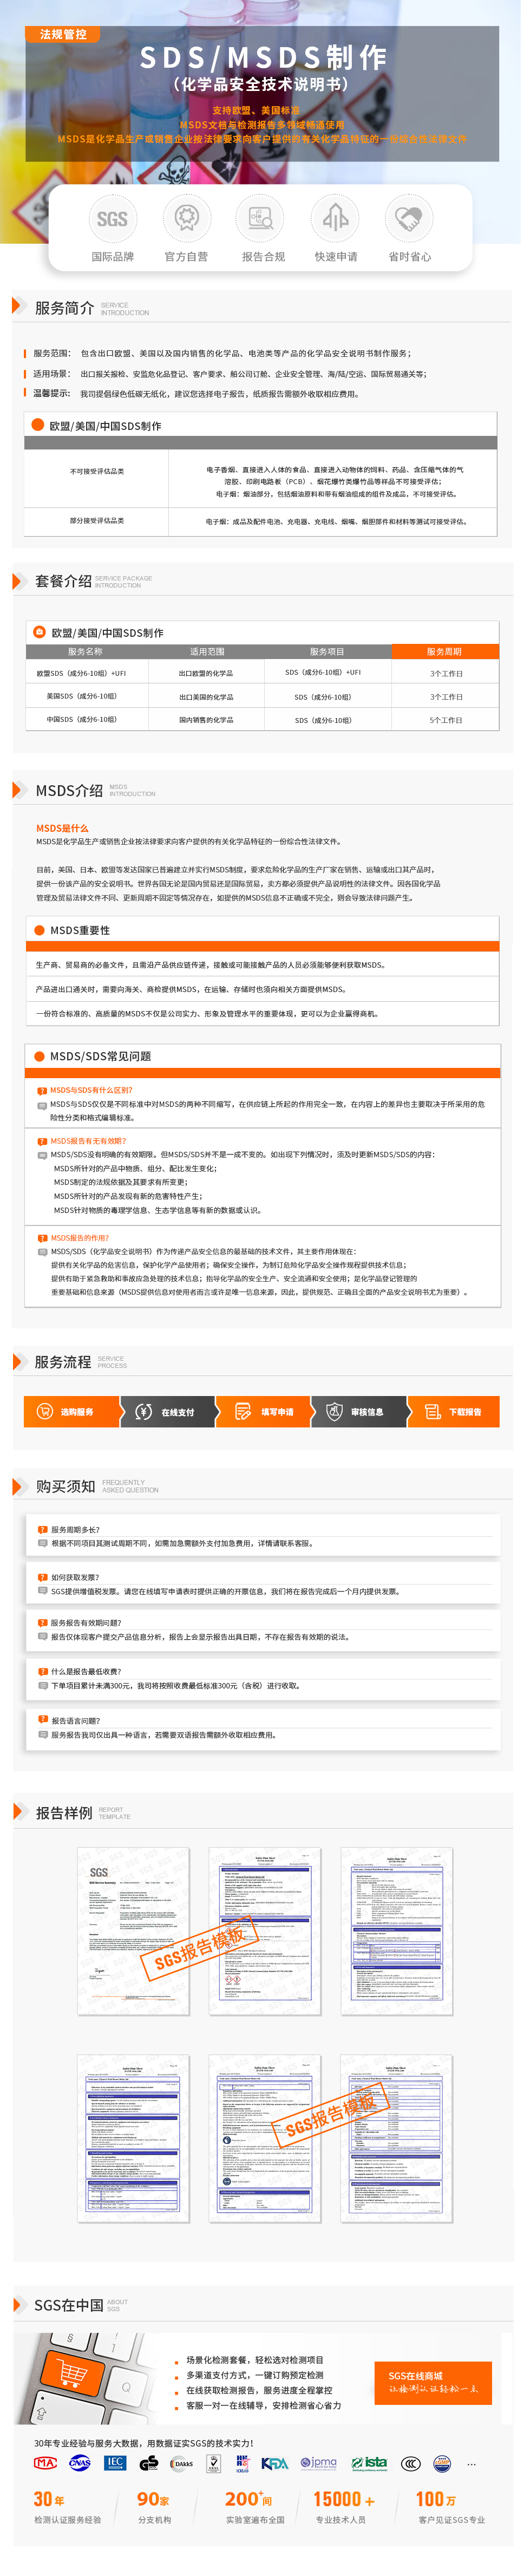Click the CCC certification logo

tap(410, 2463)
